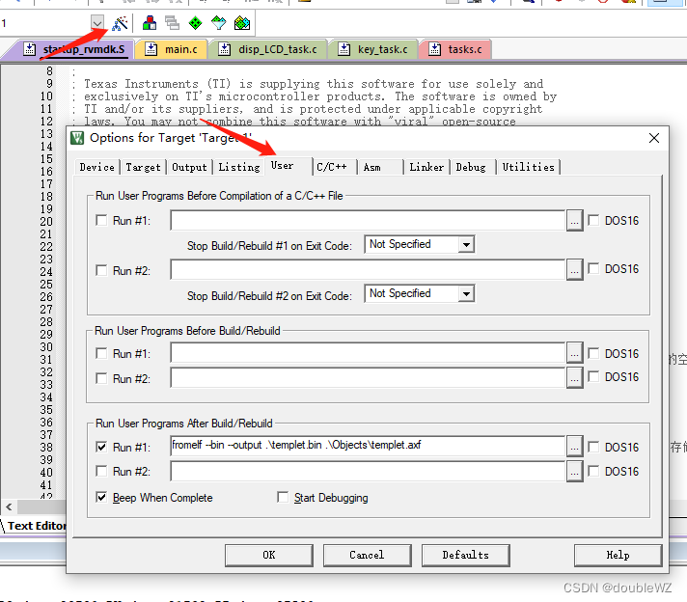
Task: Open Help for target options
Action: pyautogui.click(x=618, y=555)
